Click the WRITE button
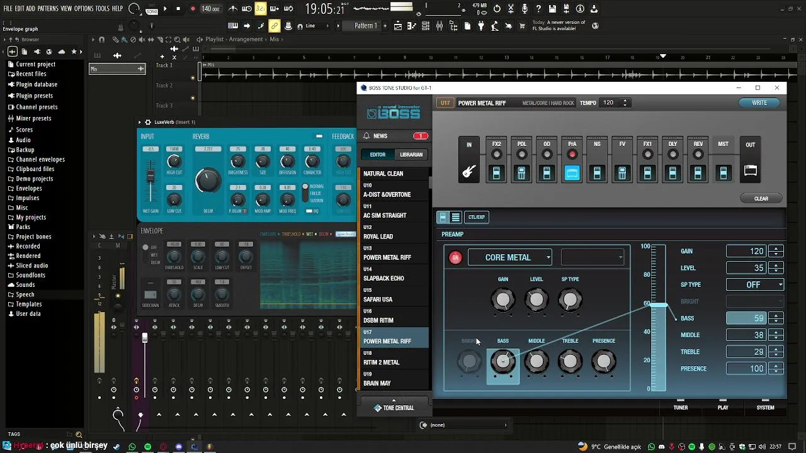Viewport: 806px width, 453px height. pyautogui.click(x=759, y=103)
